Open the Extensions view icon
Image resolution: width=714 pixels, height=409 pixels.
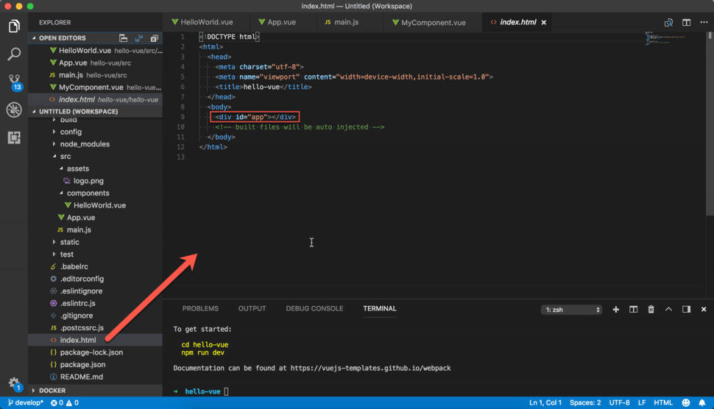(x=14, y=137)
